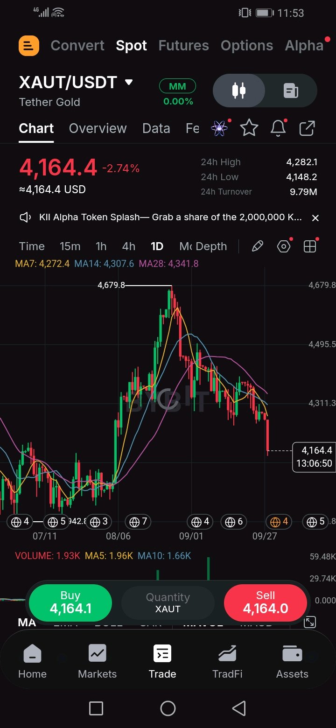Screen dimensions: 336x728
Task: Tap the current price tag 13:06:50
Action: (314, 457)
